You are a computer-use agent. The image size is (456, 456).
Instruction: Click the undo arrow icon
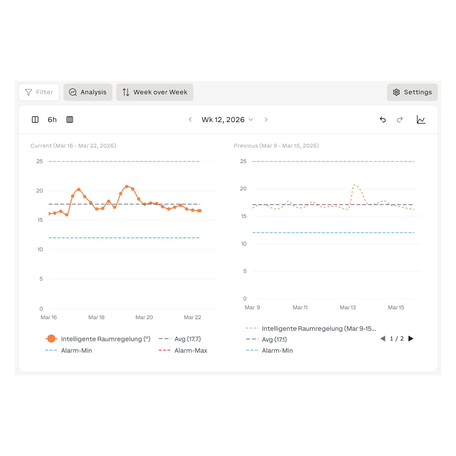coord(383,120)
